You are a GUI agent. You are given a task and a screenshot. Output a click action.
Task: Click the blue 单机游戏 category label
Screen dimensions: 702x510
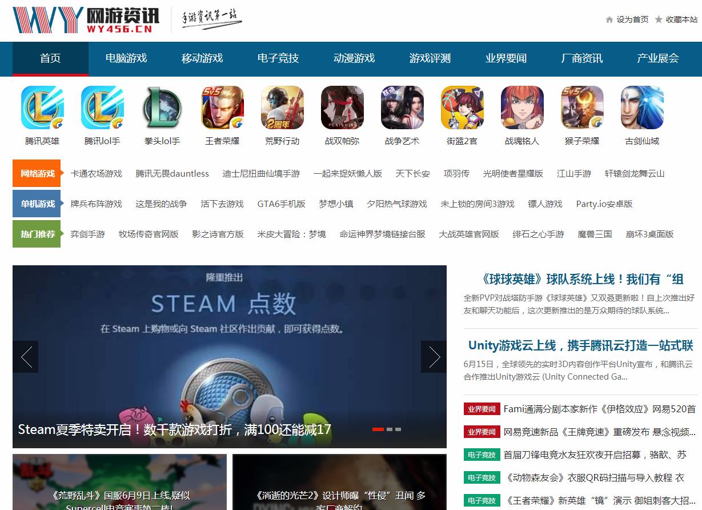(37, 204)
